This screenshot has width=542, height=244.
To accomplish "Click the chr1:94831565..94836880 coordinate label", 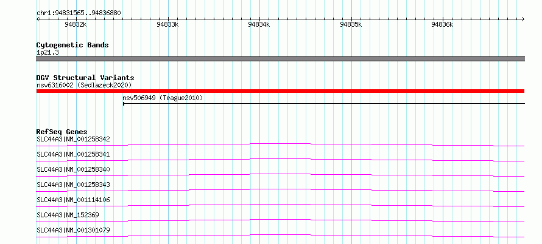I will (79, 13).
